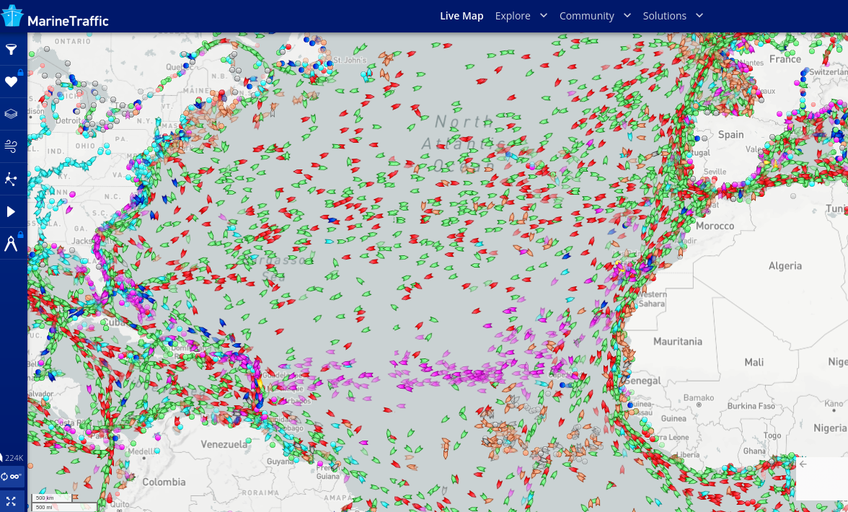Open the density maps network icon
Image resolution: width=848 pixels, height=512 pixels.
coord(11,179)
